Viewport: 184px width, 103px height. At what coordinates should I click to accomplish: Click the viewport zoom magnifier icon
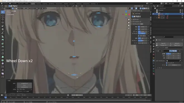tap(129, 20)
